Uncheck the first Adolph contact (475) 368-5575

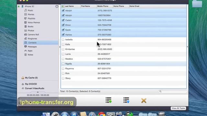pyautogui.click(x=63, y=11)
